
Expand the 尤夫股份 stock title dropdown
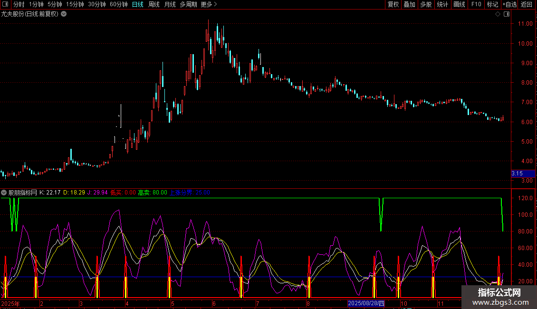(x=64, y=14)
